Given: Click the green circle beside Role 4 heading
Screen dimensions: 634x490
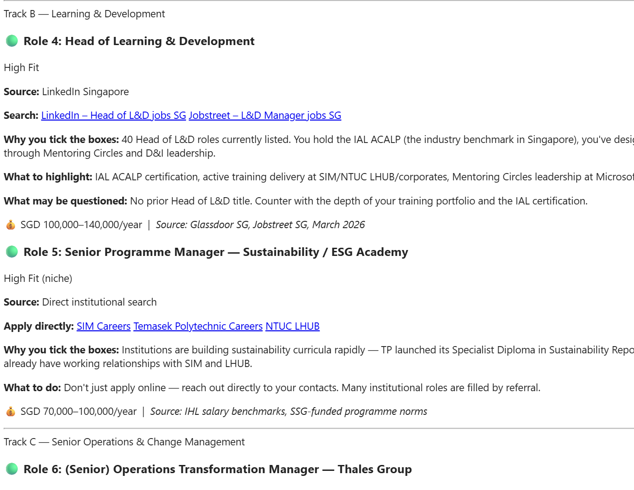Looking at the screenshot, I should point(12,41).
